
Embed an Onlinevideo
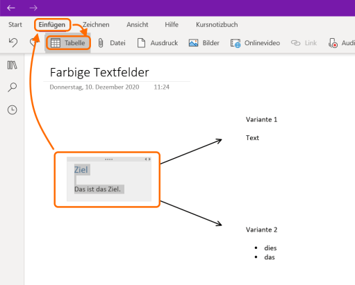pos(255,43)
